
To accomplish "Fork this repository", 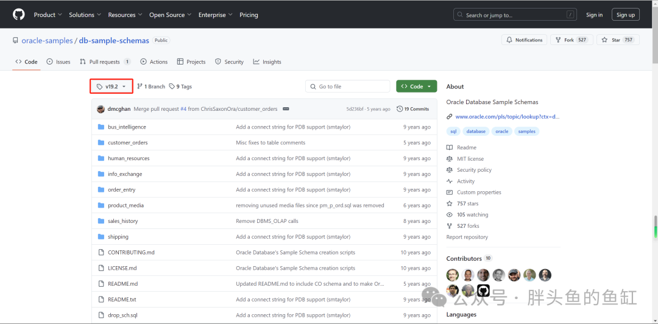I will pos(571,40).
